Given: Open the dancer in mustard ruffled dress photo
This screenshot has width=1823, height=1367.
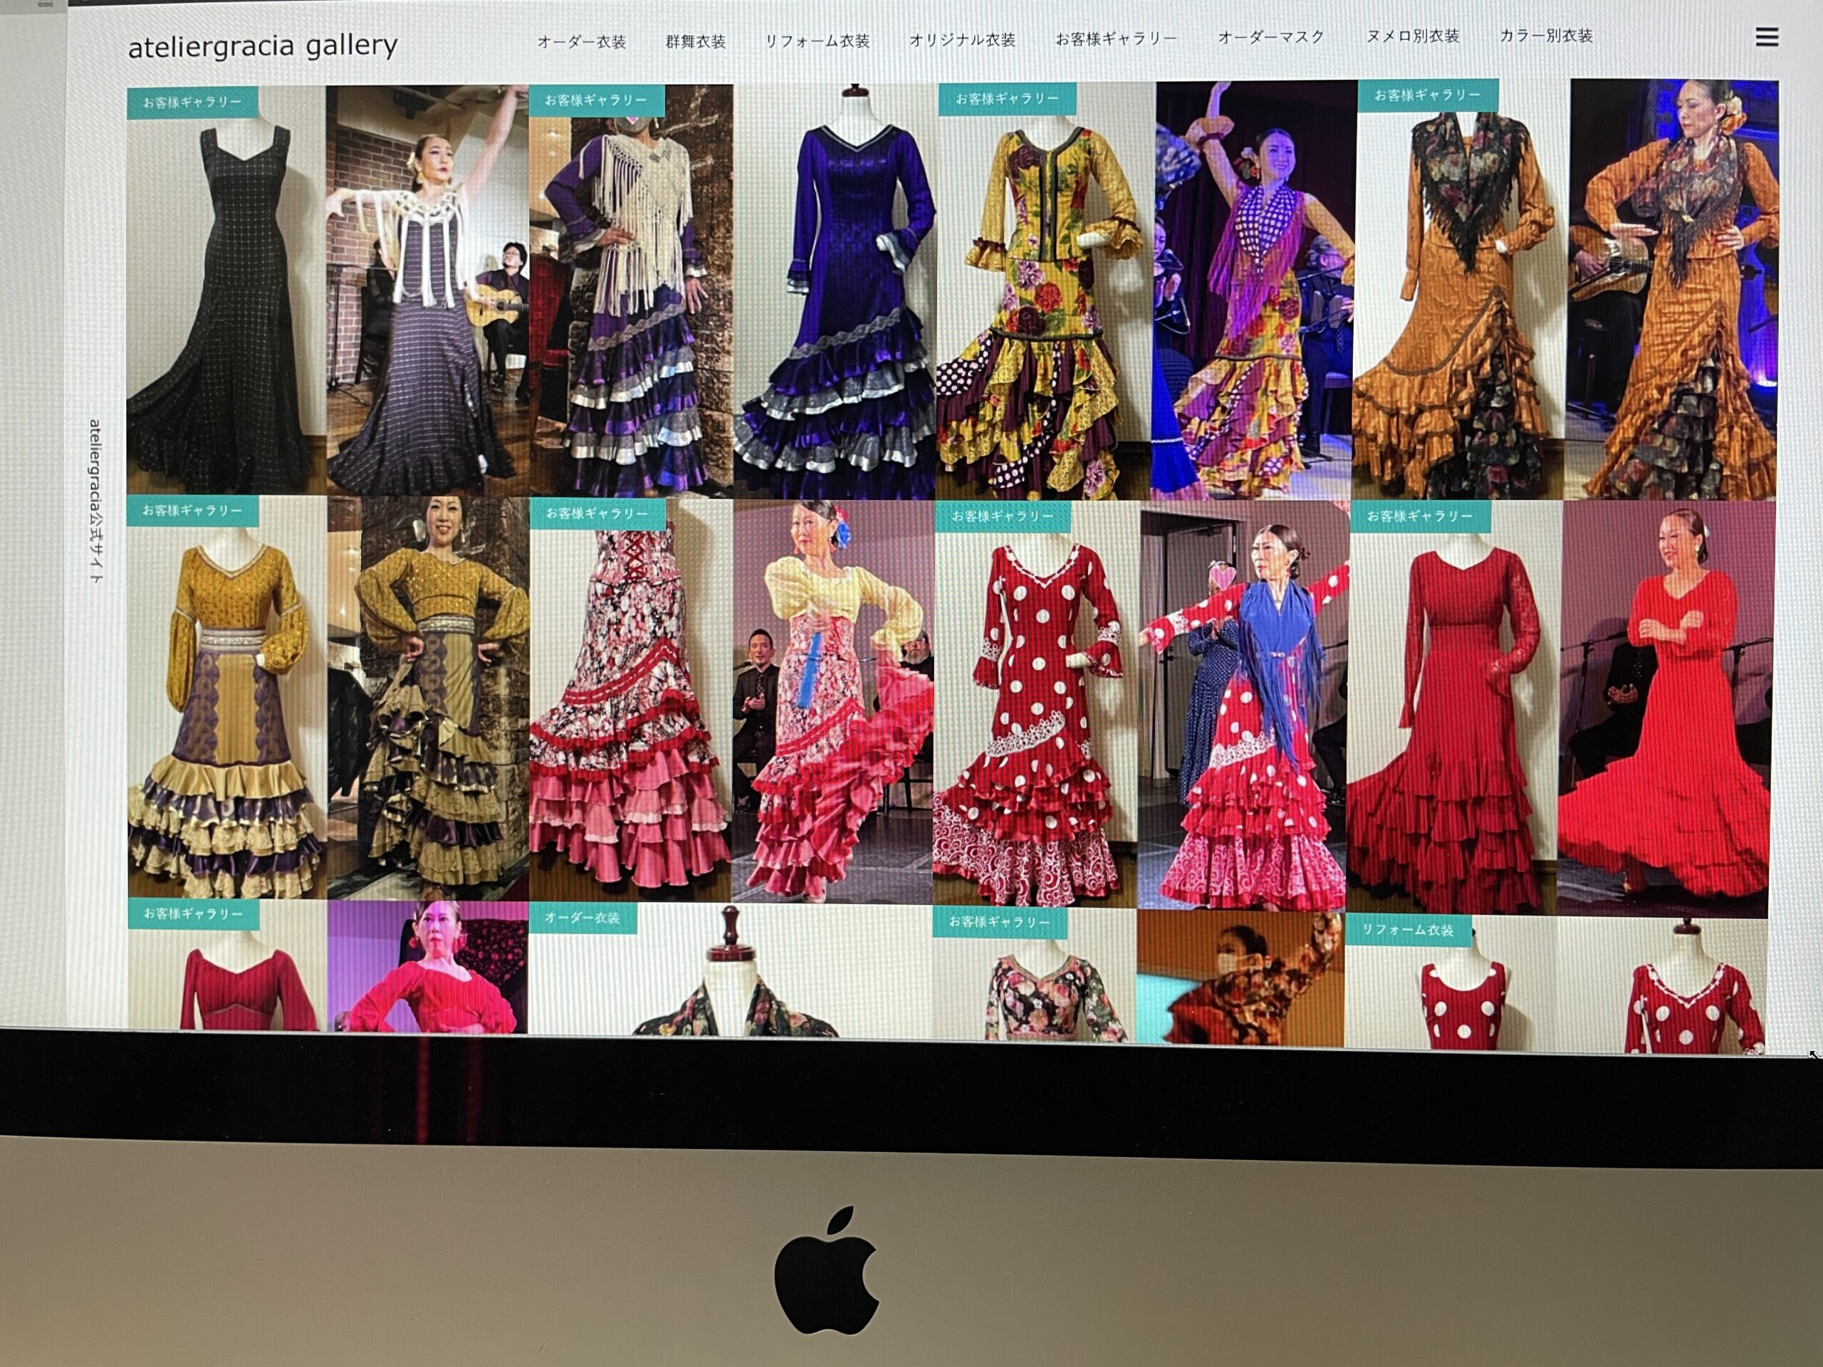Looking at the screenshot, I should click(x=428, y=698).
